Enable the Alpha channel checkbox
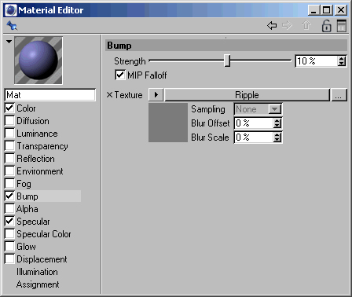The width and height of the screenshot is (352, 297). [9, 208]
